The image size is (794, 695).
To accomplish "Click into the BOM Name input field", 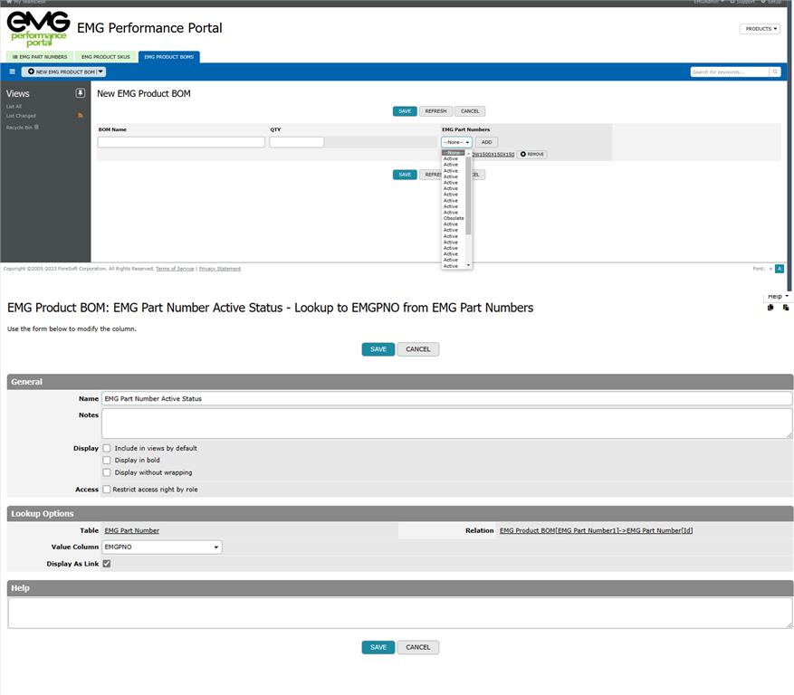I will [x=181, y=142].
